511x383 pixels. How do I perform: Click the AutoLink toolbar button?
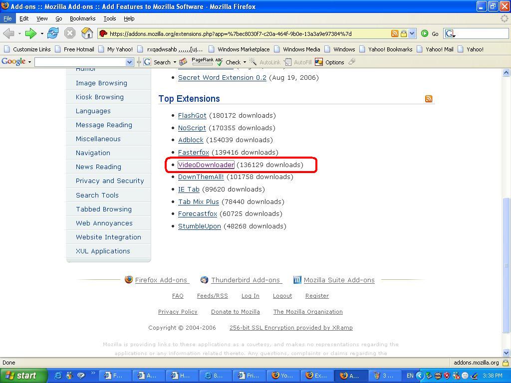[264, 62]
